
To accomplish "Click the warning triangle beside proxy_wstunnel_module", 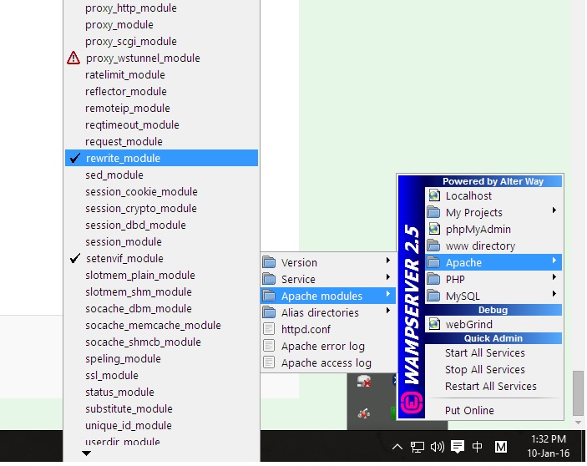I will 73,58.
